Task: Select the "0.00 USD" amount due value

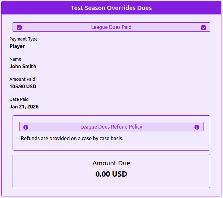Action: coord(111,174)
